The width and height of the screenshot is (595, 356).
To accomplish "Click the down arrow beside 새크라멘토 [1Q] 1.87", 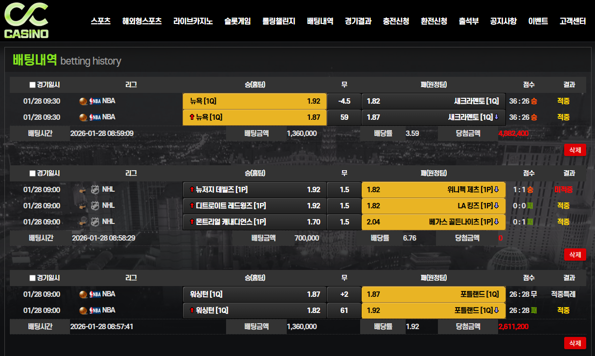I will pyautogui.click(x=496, y=117).
